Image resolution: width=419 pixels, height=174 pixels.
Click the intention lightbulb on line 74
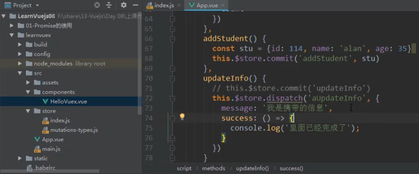click(182, 117)
